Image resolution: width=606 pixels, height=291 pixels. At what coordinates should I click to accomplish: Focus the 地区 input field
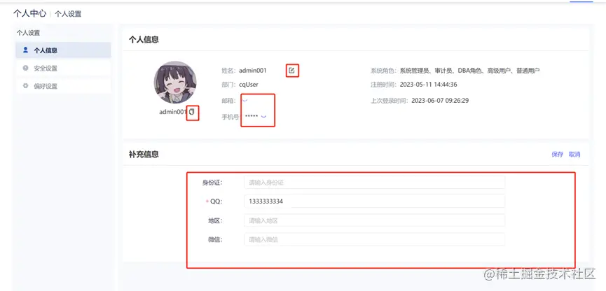[x=374, y=220]
